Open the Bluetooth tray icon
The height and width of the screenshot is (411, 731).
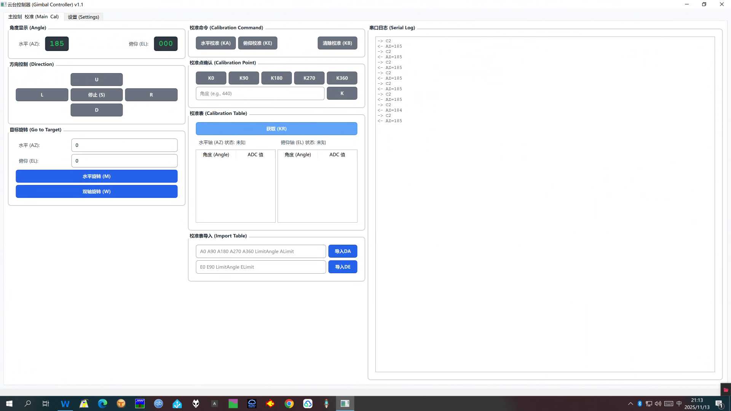click(x=640, y=404)
